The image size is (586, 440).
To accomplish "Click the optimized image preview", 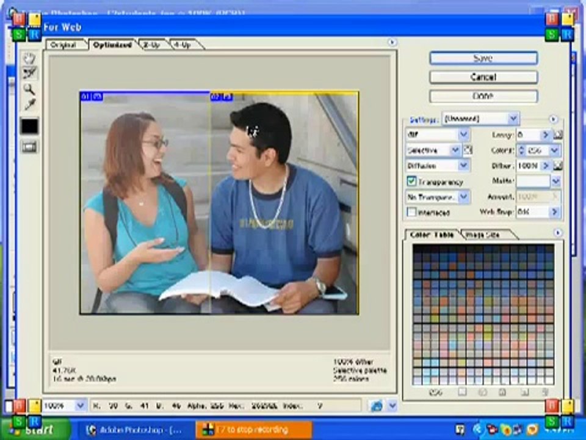I will click(x=219, y=202).
